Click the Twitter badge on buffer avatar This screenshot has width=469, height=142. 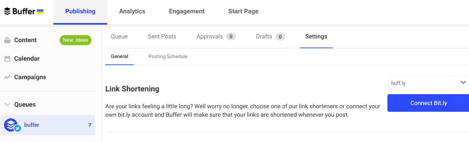[x=18, y=128]
